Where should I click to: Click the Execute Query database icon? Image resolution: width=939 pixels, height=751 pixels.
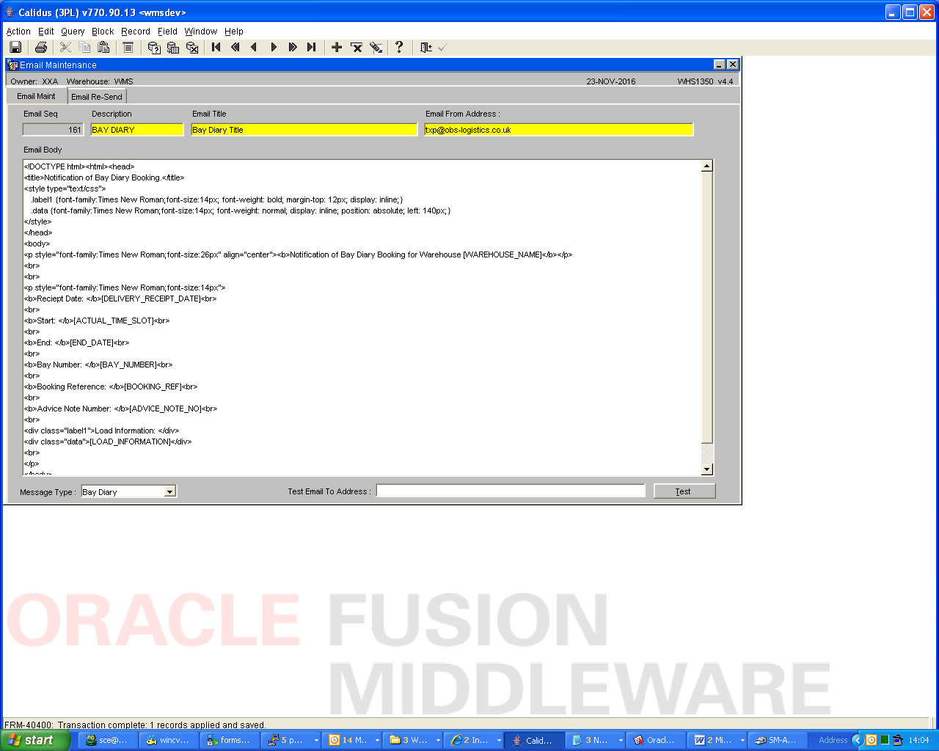(x=173, y=47)
